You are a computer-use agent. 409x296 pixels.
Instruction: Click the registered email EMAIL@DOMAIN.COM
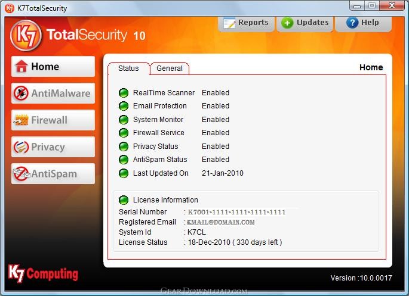221,222
